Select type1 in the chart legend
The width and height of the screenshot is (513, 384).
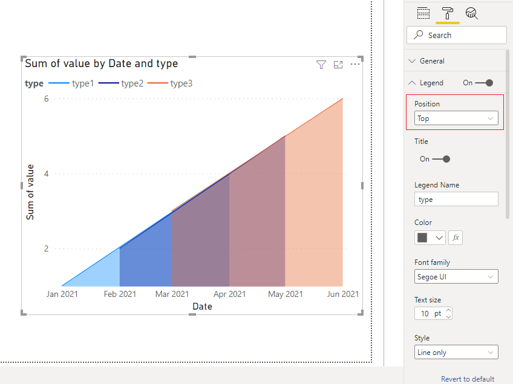click(x=71, y=83)
